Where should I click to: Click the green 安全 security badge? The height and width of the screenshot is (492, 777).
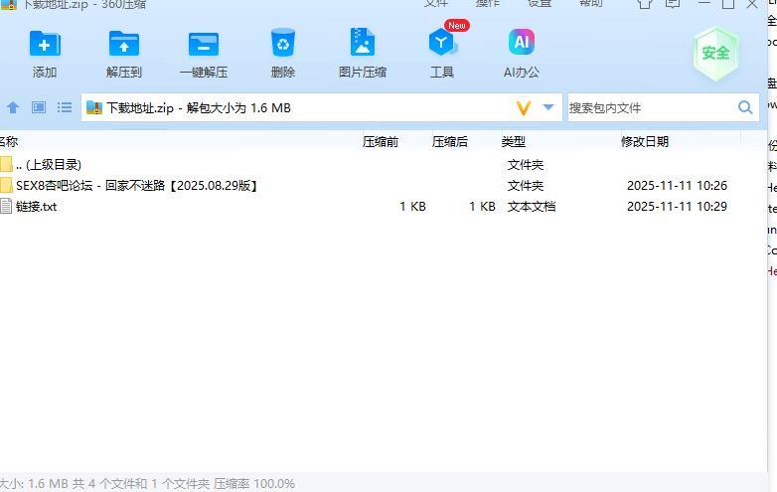tap(715, 53)
